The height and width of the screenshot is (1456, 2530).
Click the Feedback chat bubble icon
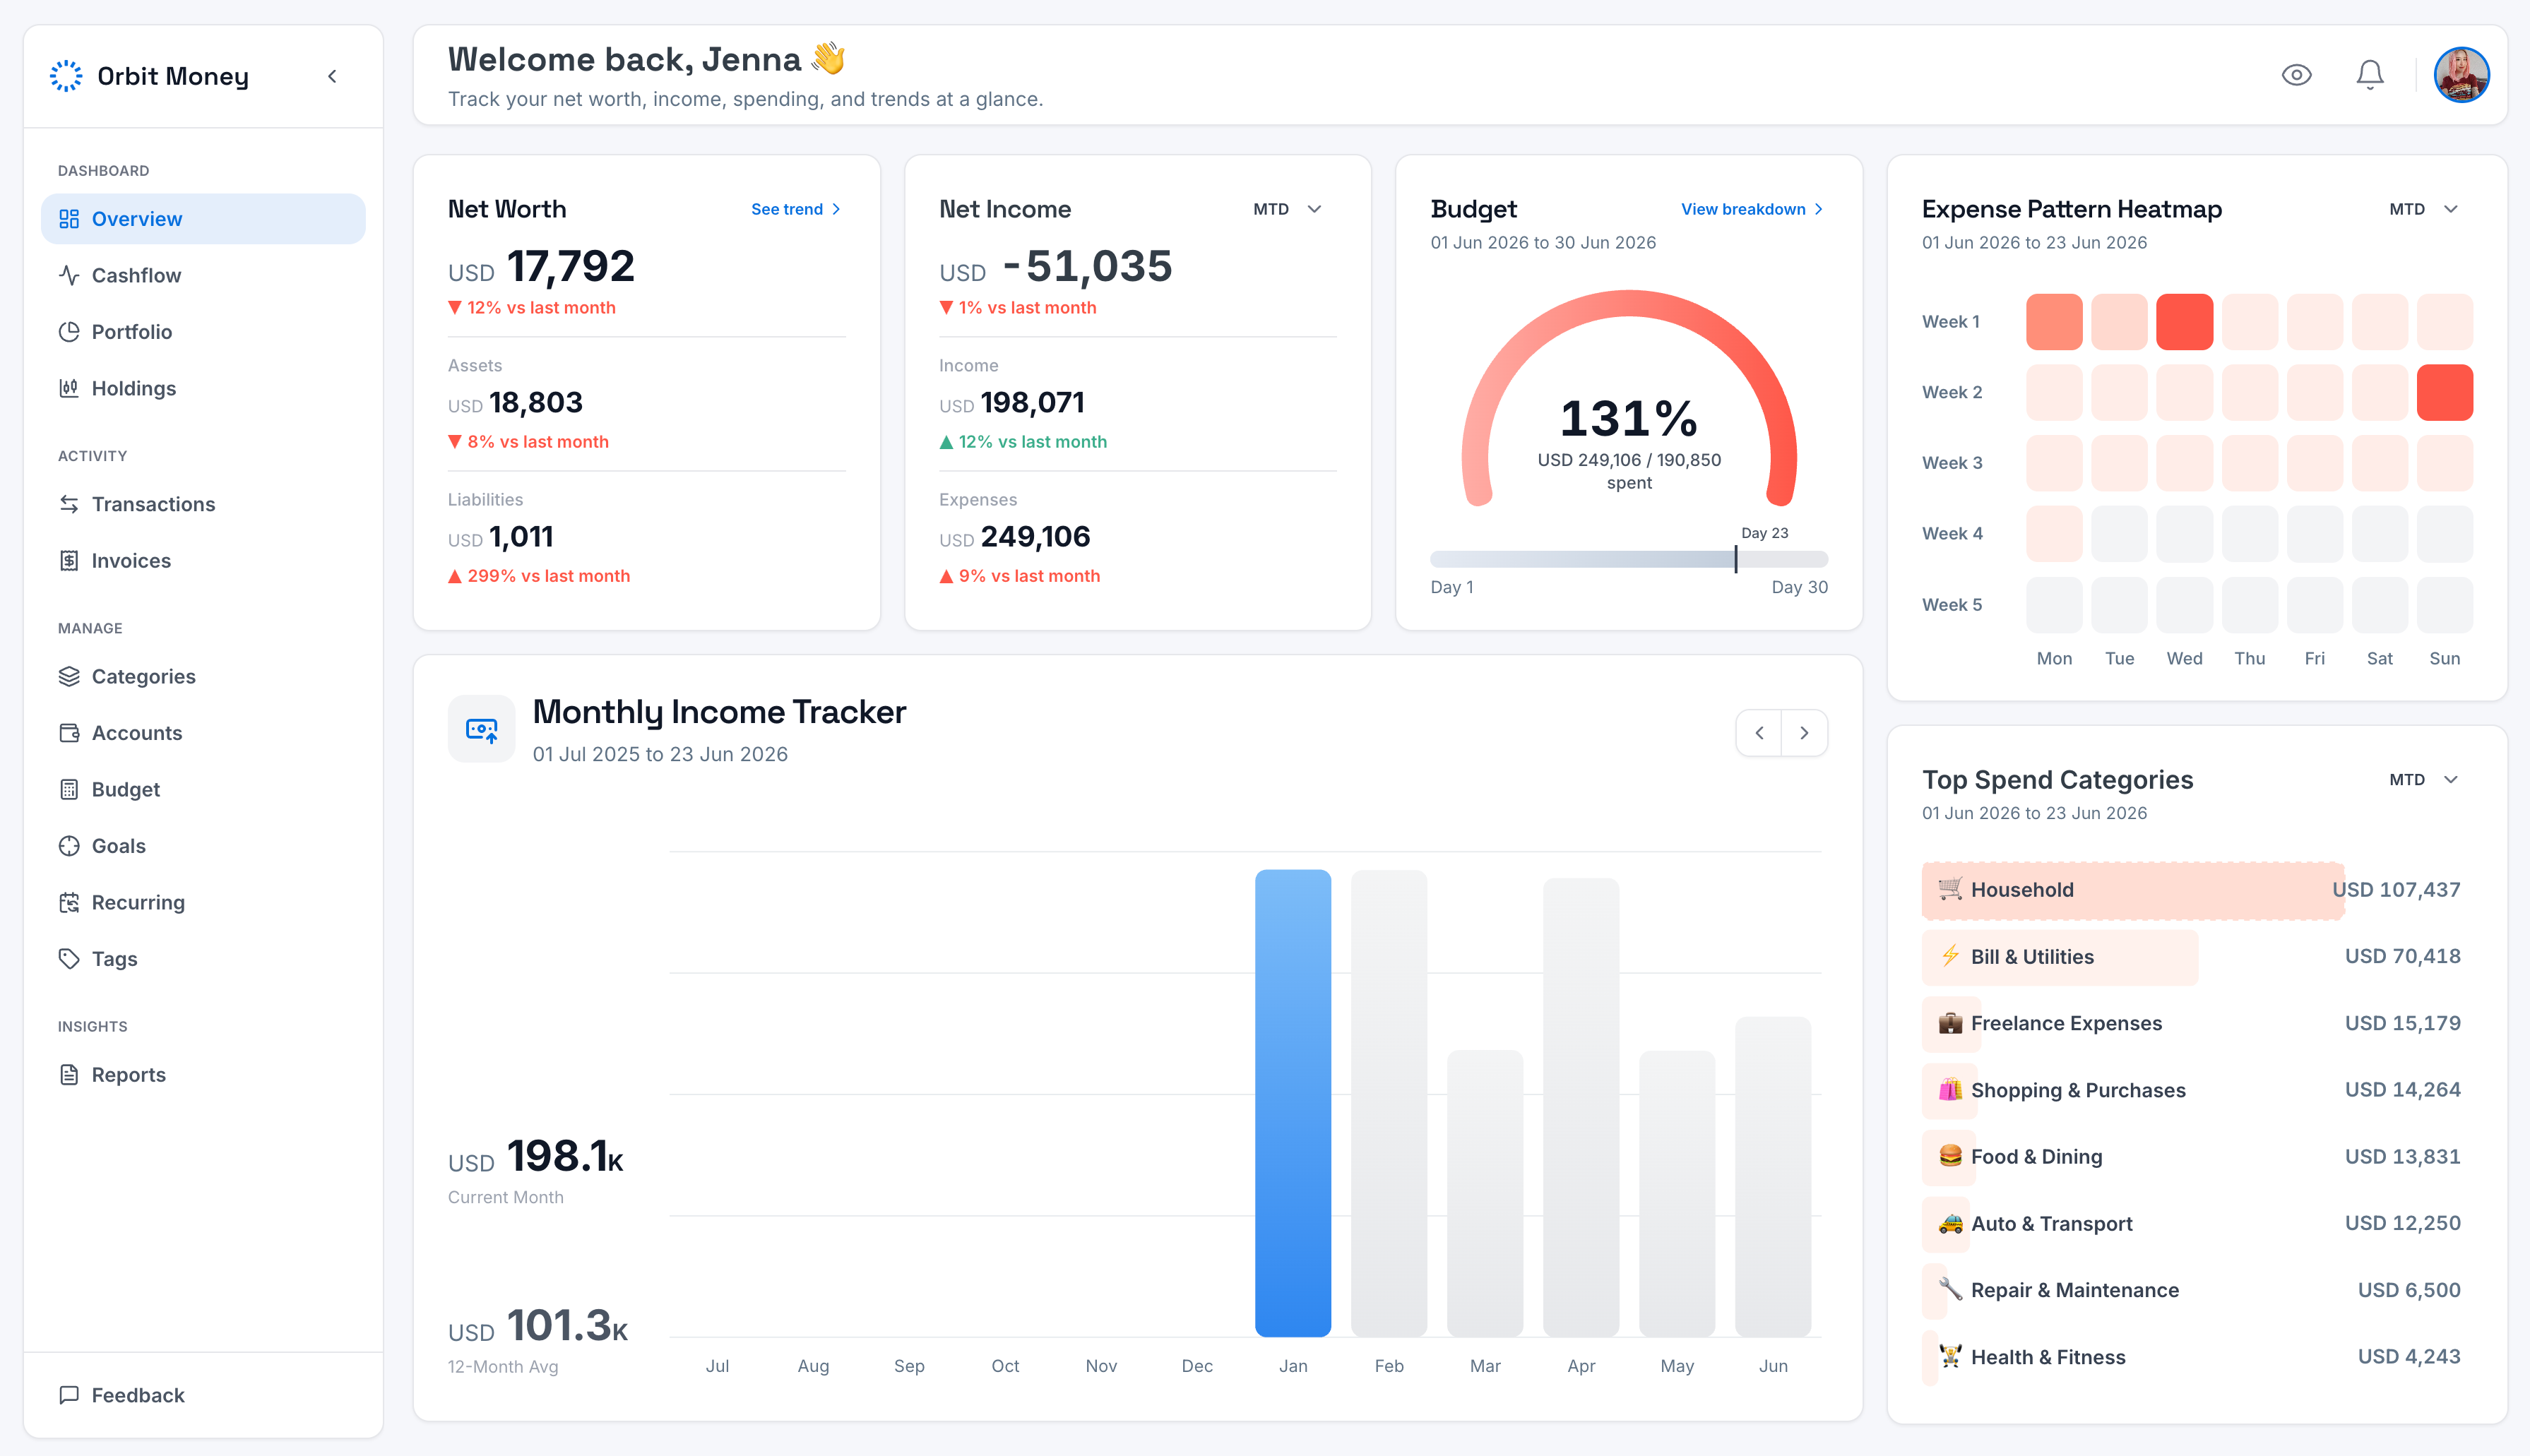(x=69, y=1395)
